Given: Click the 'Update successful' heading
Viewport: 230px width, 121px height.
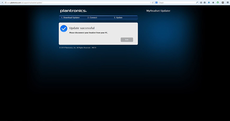Looking at the screenshot, I should coord(82,28).
